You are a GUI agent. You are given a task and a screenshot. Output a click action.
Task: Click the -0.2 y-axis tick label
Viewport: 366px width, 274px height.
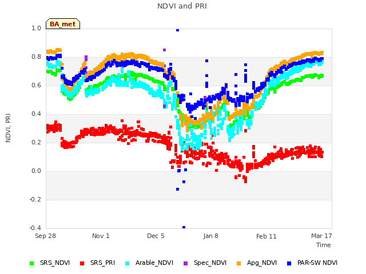pos(35,199)
